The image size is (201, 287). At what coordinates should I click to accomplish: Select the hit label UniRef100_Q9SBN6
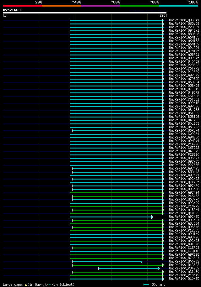[184, 227]
